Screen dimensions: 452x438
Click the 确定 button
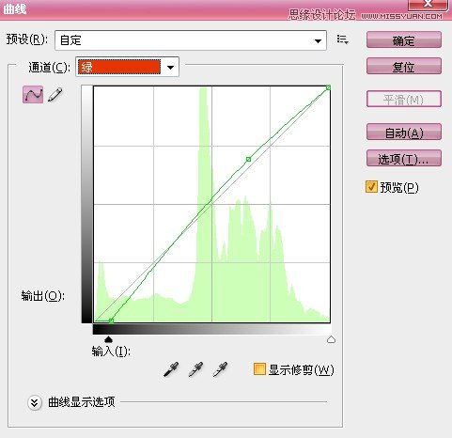[404, 39]
